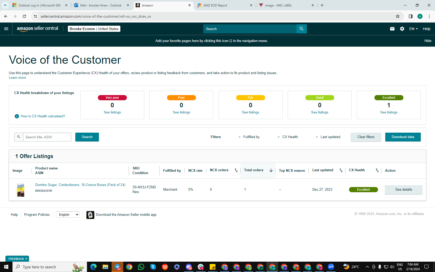Open the Learn more link
The width and height of the screenshot is (435, 272).
click(17, 78)
